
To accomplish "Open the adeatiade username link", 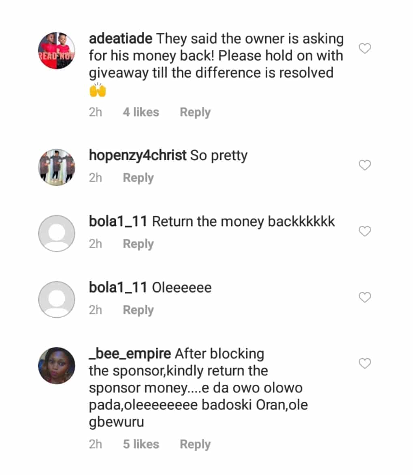I will tap(120, 39).
